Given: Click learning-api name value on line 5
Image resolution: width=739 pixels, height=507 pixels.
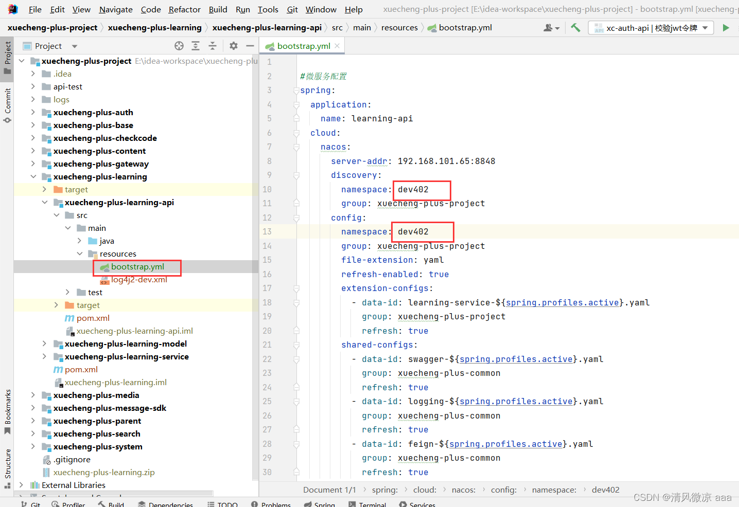Looking at the screenshot, I should click(382, 118).
